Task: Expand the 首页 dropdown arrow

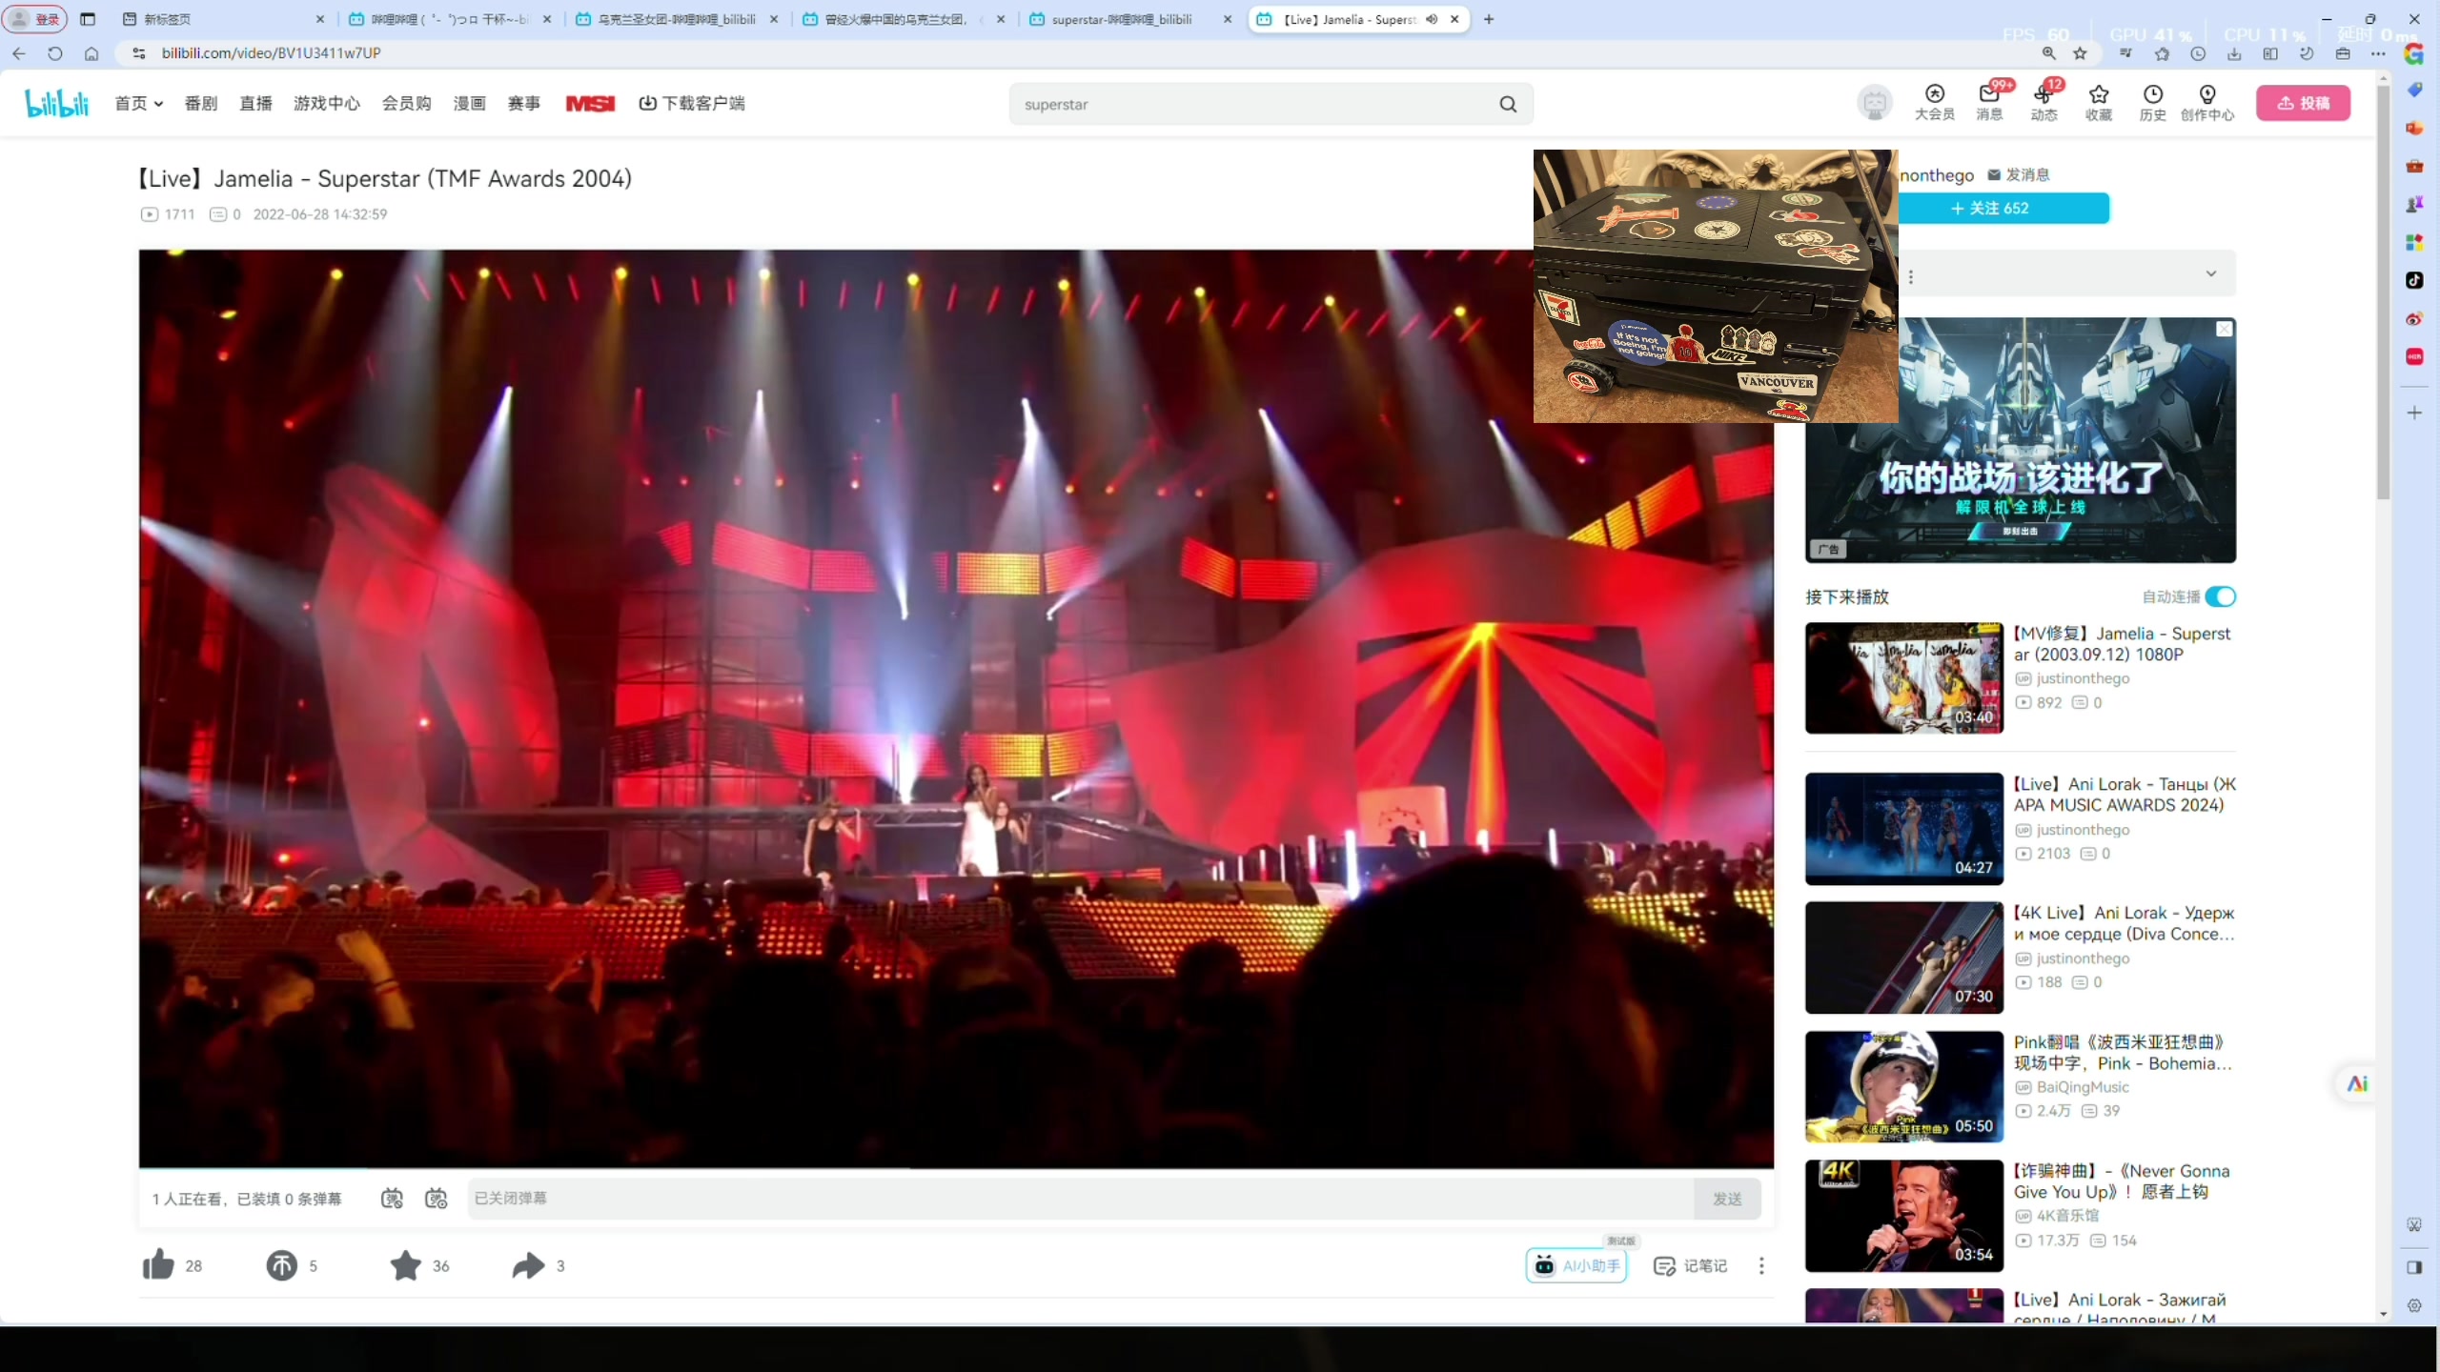Action: [x=158, y=104]
